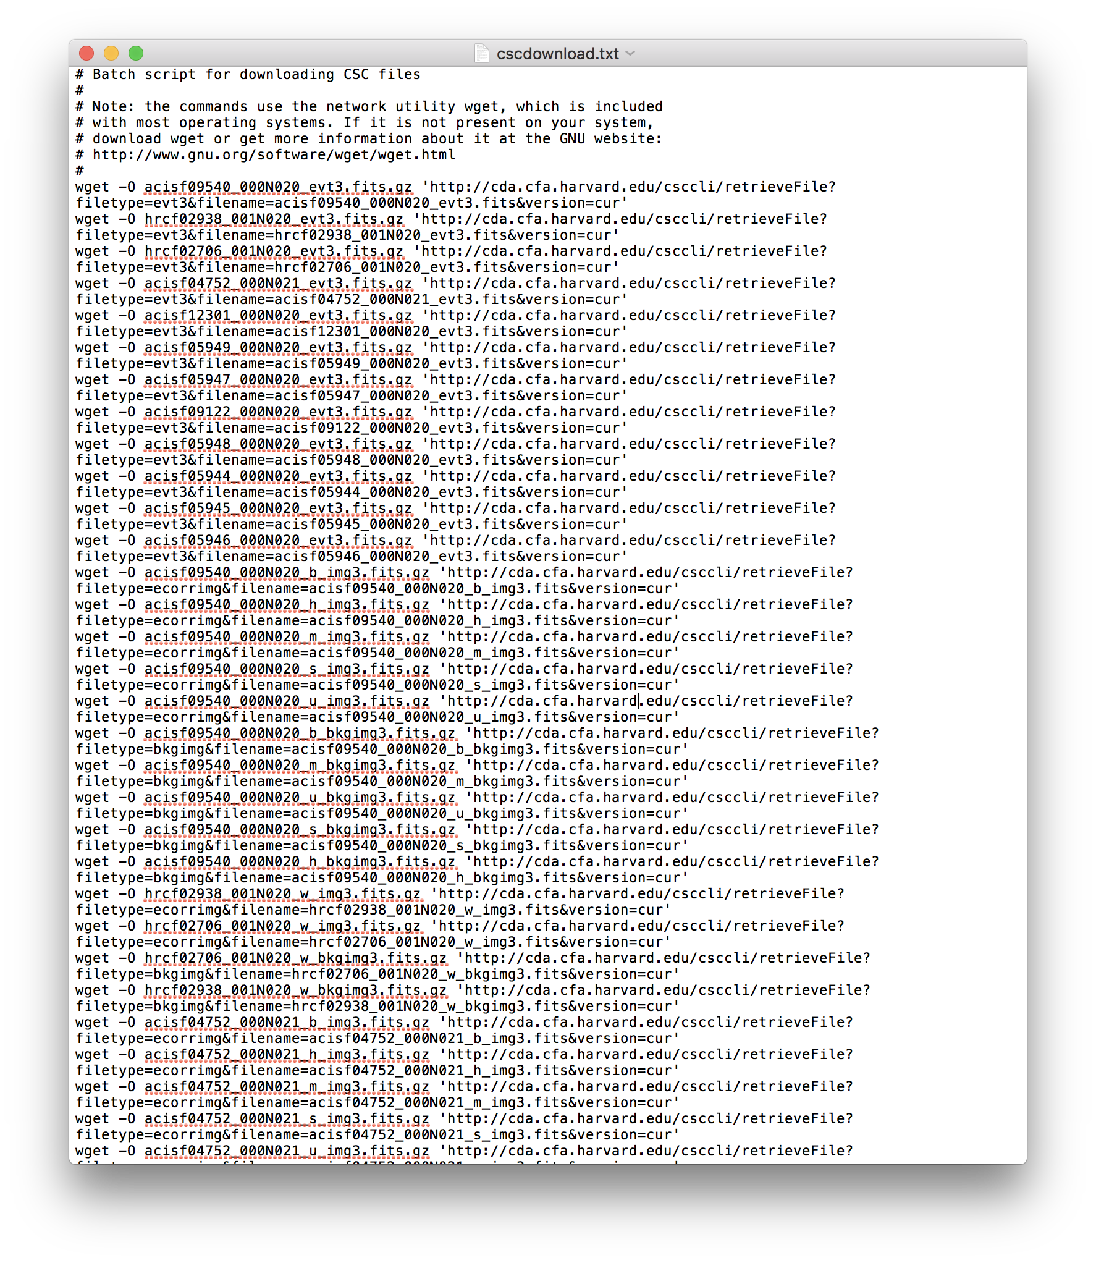Click the hrcf02938_001N020_w_img3.fits.gz output filename

tap(282, 893)
